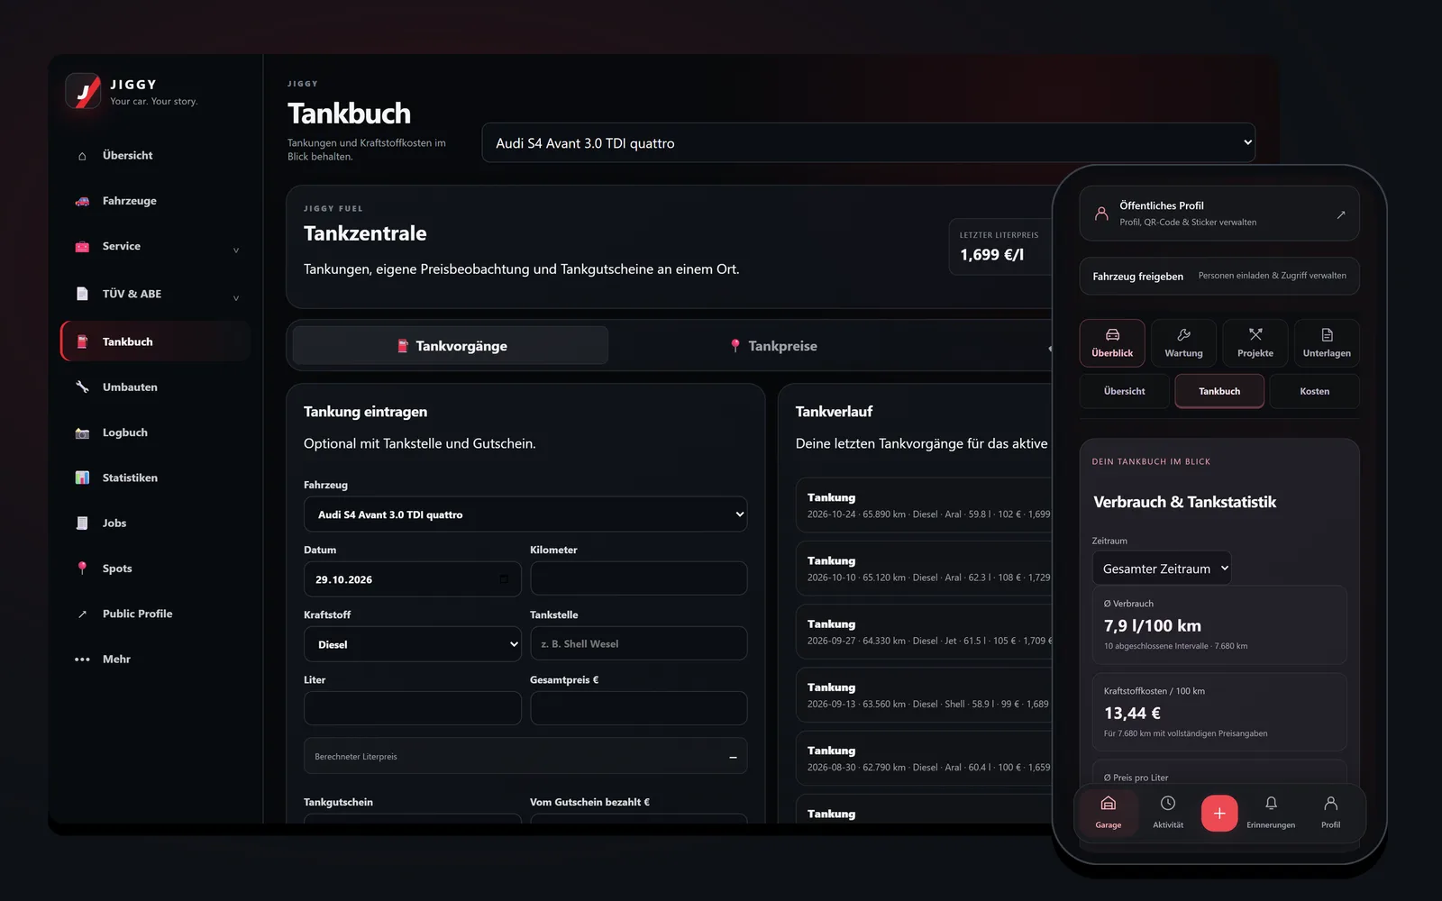Image resolution: width=1442 pixels, height=901 pixels.
Task: Tap the Profil person icon in bottom bar
Action: pyautogui.click(x=1330, y=803)
